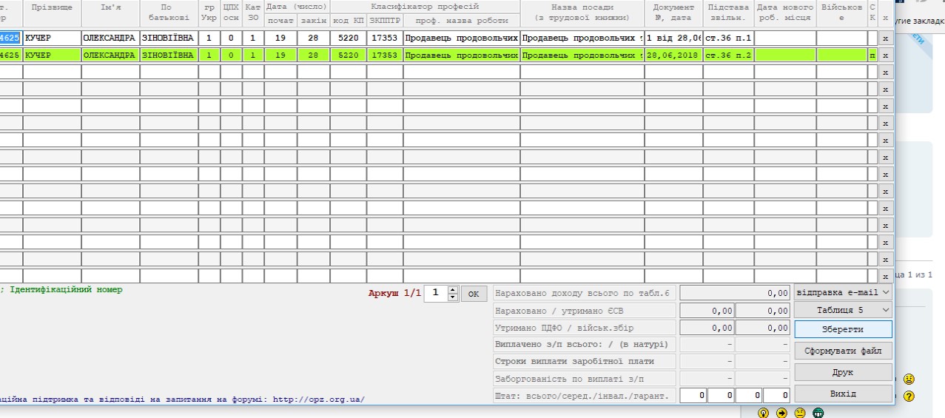Click the Вихід exit button

843,394
